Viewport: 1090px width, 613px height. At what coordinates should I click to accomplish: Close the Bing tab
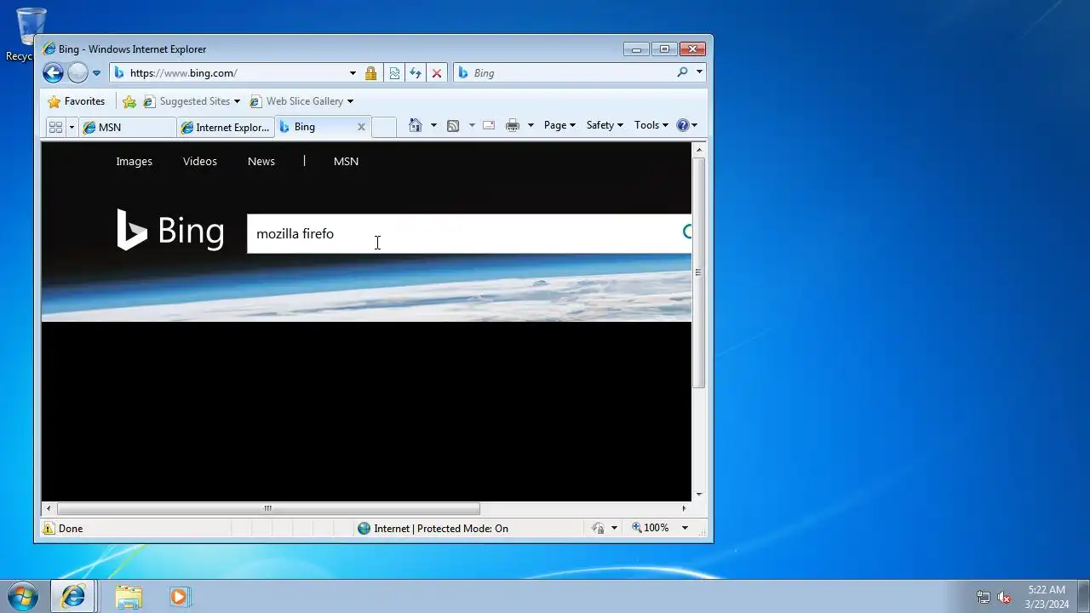click(361, 127)
